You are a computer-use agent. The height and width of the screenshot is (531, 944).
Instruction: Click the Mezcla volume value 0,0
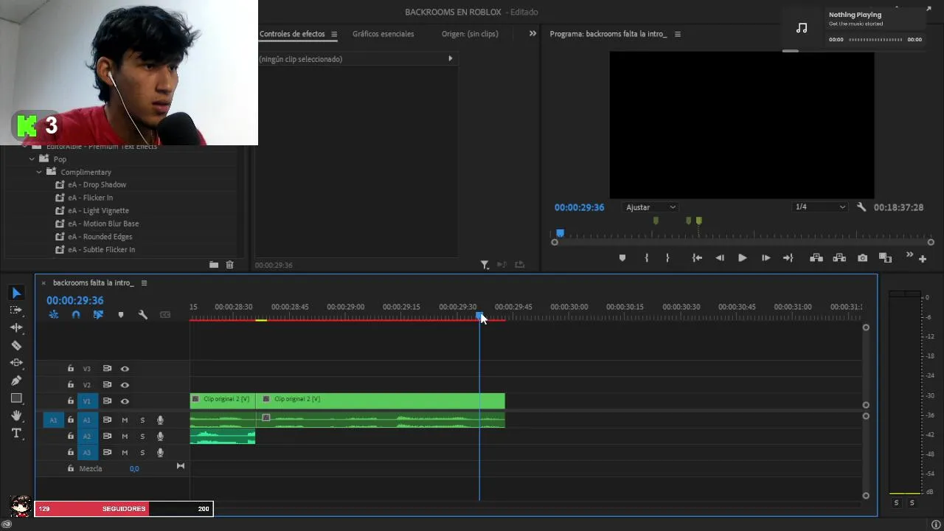[134, 469]
